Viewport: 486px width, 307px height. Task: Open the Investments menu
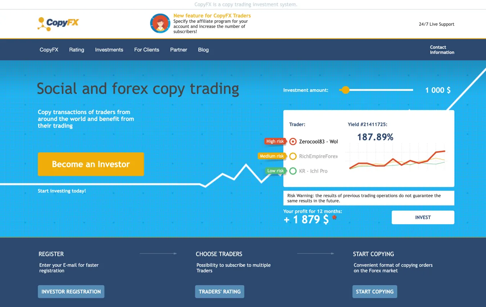point(109,50)
